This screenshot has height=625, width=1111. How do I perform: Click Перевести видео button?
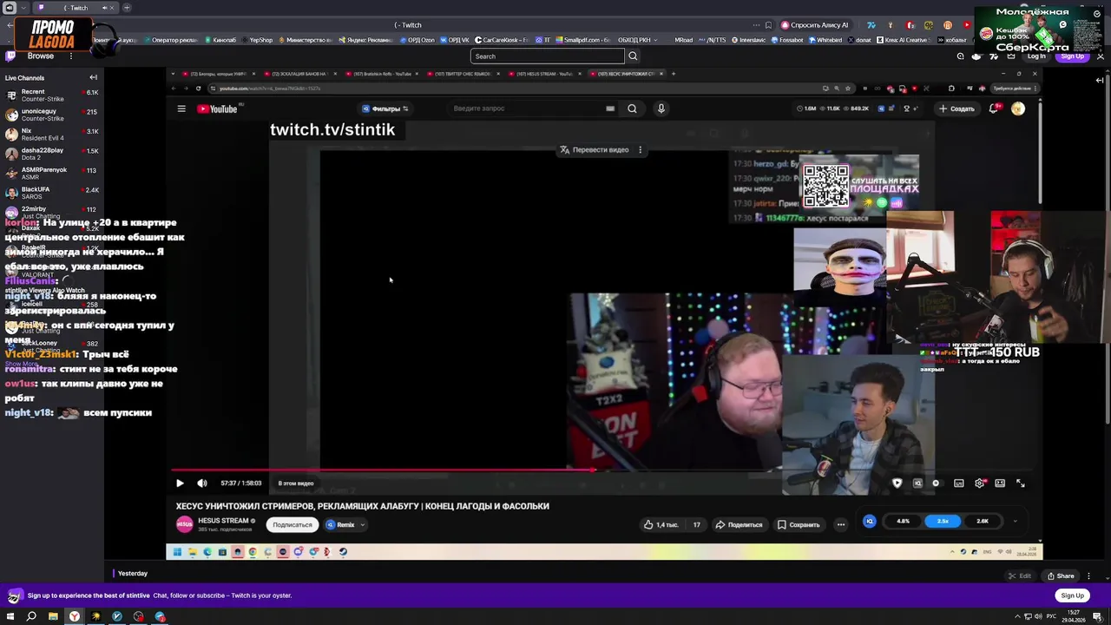[595, 150]
